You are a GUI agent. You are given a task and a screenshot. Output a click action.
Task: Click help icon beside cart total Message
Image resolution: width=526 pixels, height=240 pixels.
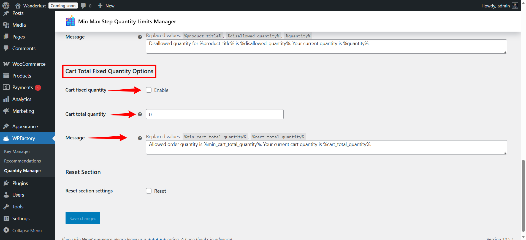point(140,138)
